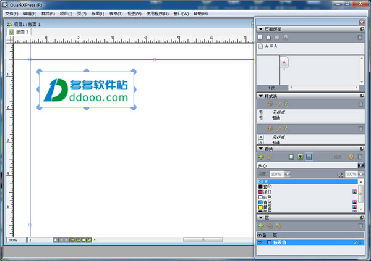Toggle visibility eye of 预设值 layer
371x261 pixels.
[x=260, y=242]
